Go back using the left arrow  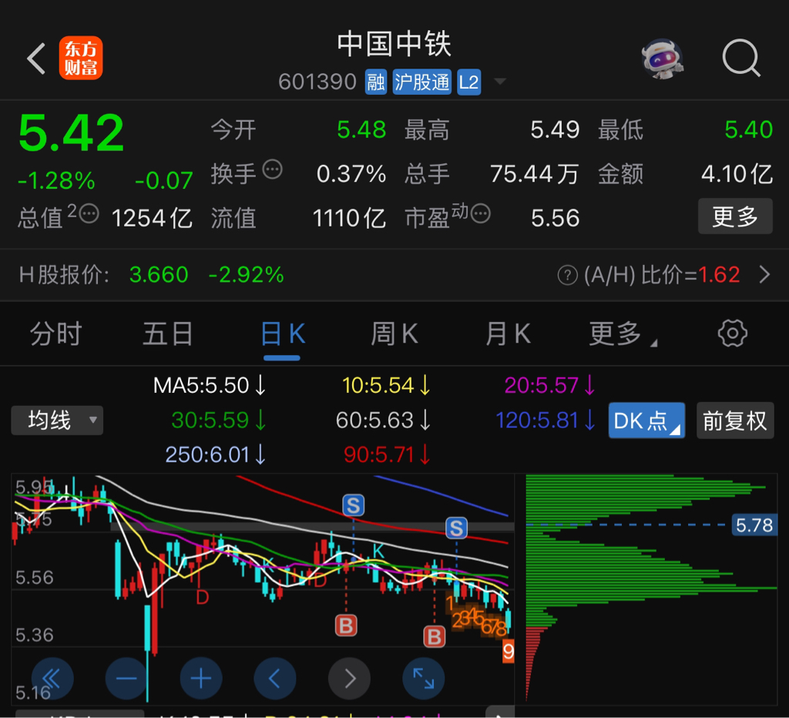click(x=36, y=59)
